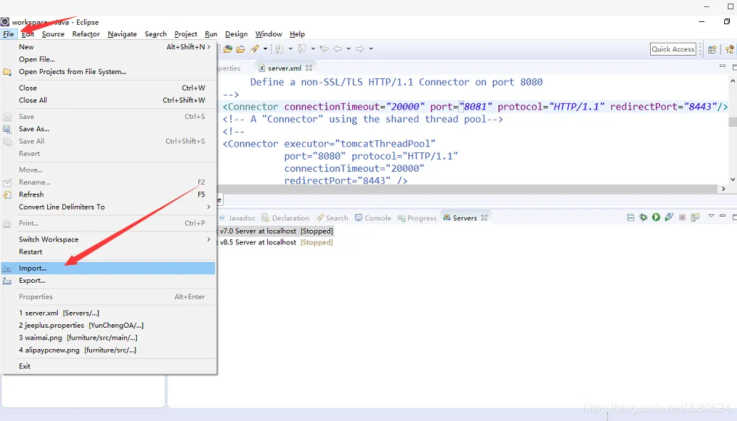Close the Servers view tab
This screenshot has width=737, height=421.
pos(484,217)
